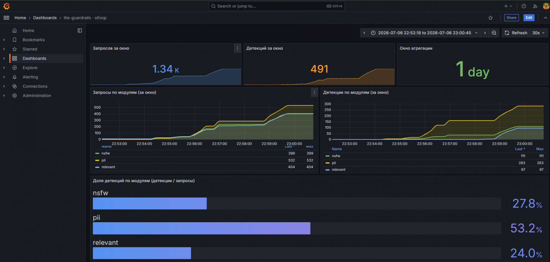This screenshot has width=550, height=262.
Task: Toggle pii series in detections legend
Action: [334, 163]
